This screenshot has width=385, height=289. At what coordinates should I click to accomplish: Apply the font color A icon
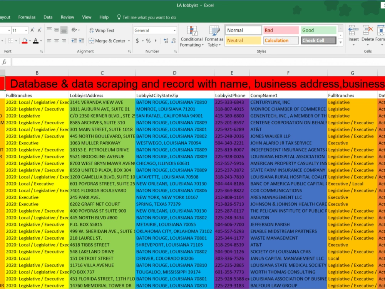35,41
